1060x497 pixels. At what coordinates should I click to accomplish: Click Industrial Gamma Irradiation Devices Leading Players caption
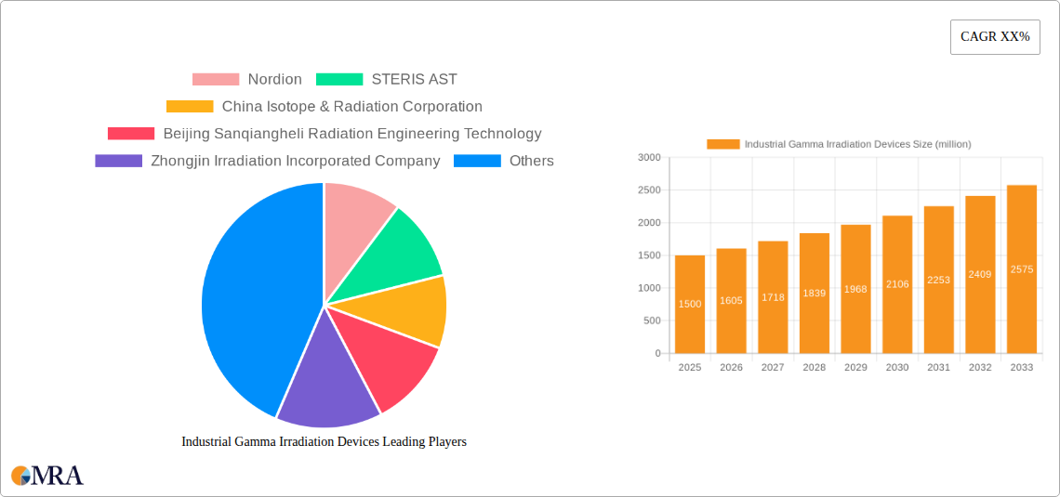(x=324, y=441)
